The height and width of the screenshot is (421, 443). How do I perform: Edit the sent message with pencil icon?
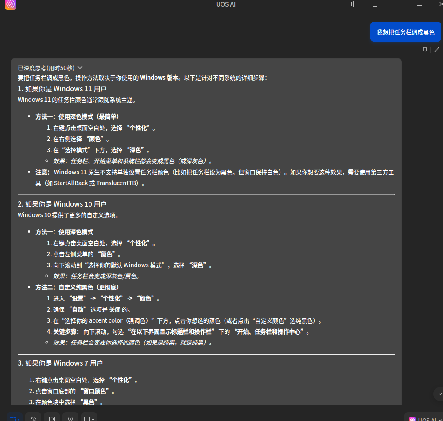click(437, 50)
